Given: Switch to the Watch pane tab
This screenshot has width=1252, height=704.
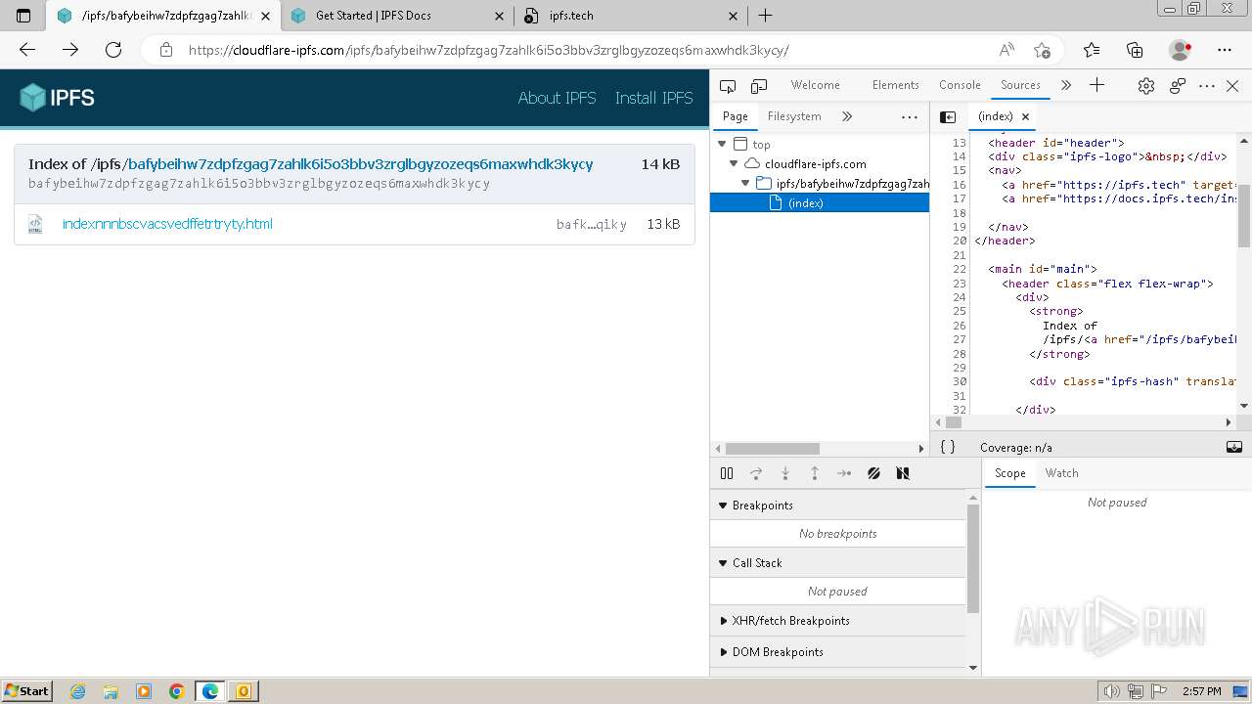Looking at the screenshot, I should pos(1061,473).
